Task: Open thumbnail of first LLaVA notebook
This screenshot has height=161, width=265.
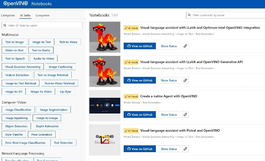Action: tap(105, 37)
